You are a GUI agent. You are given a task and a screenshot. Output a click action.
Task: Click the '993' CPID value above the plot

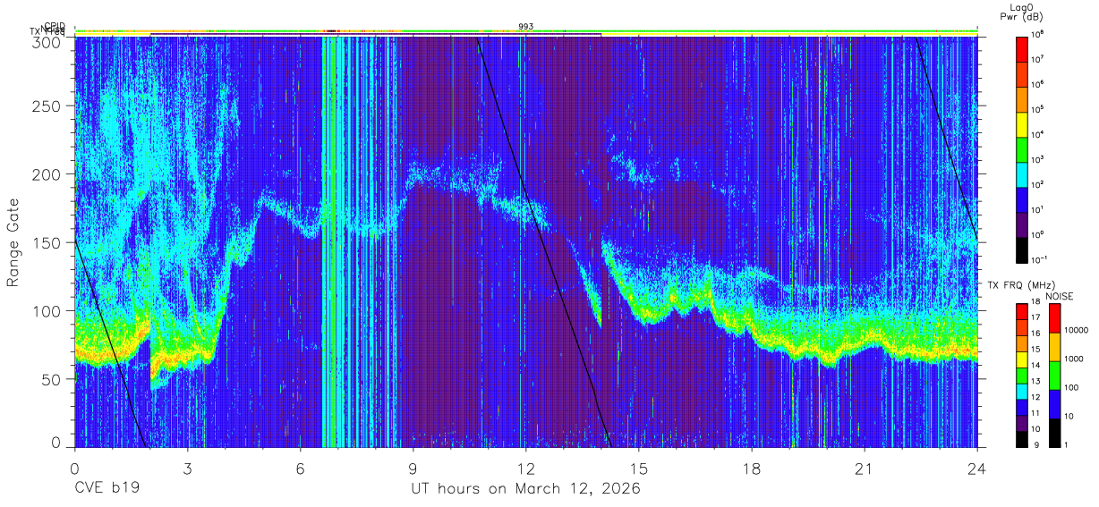coord(526,27)
